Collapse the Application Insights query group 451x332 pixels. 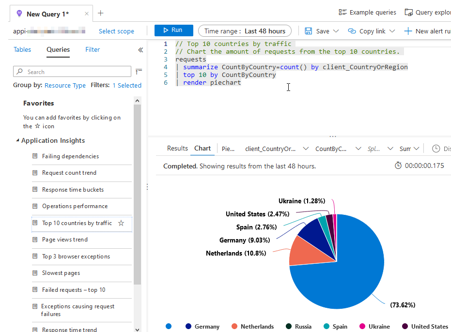click(x=17, y=141)
